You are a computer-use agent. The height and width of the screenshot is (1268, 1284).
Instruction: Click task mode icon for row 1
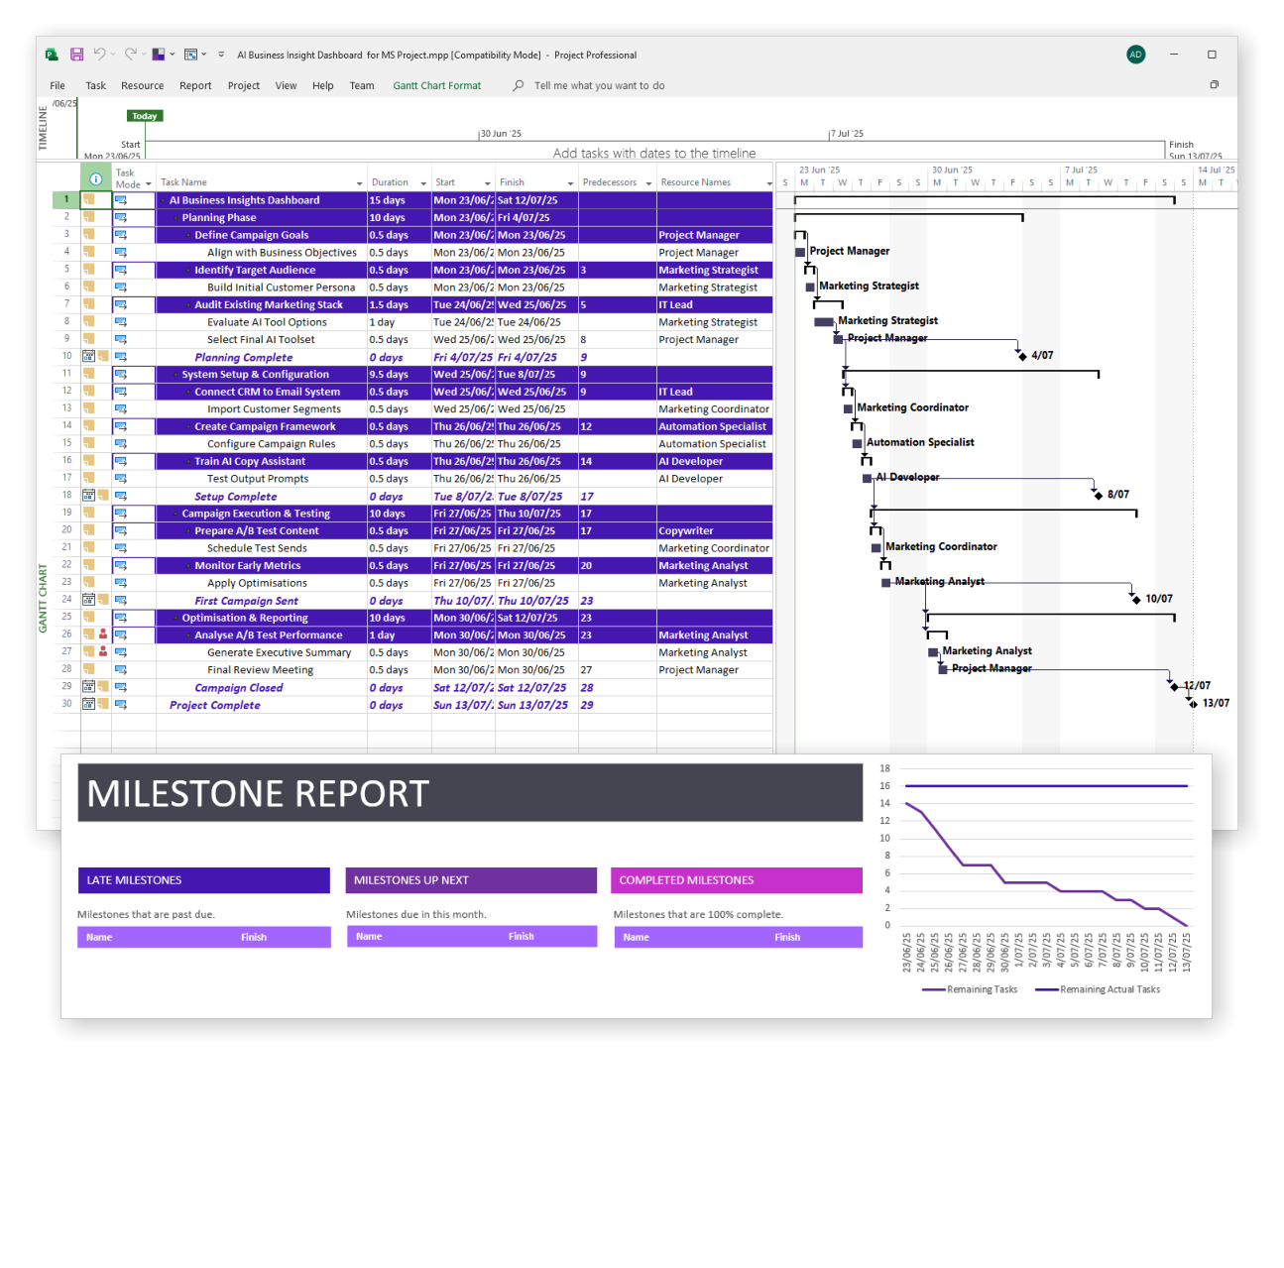(121, 200)
